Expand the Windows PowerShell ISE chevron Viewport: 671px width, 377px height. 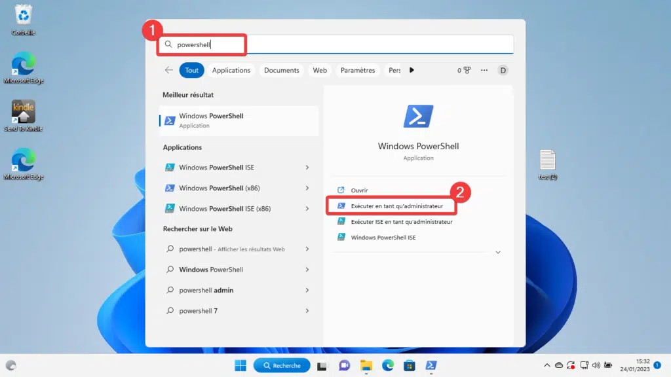coord(307,168)
